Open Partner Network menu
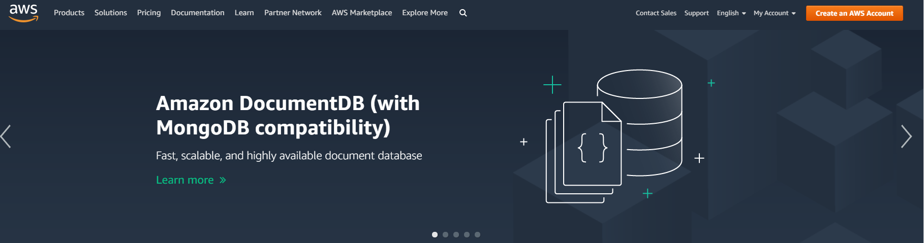Viewport: 924px width, 243px height. [x=293, y=13]
